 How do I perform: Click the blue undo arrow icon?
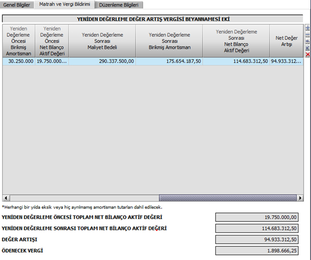click(x=308, y=41)
